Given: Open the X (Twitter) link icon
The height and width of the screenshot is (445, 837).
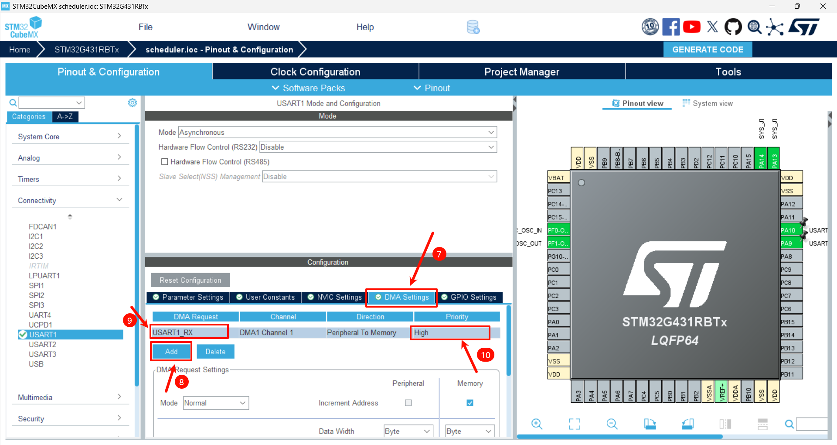Looking at the screenshot, I should [x=712, y=27].
